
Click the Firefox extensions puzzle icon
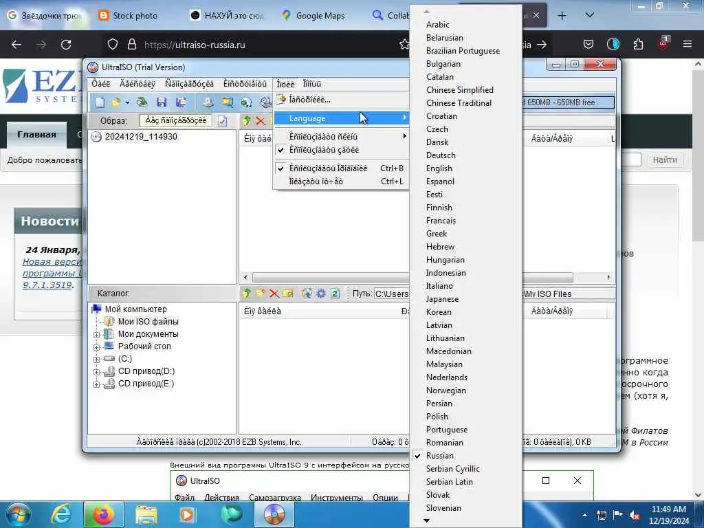[638, 45]
